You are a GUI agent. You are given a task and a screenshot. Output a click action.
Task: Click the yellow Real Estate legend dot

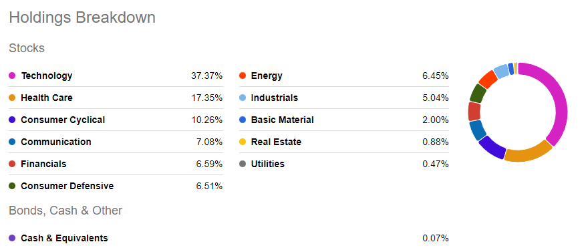243,142
